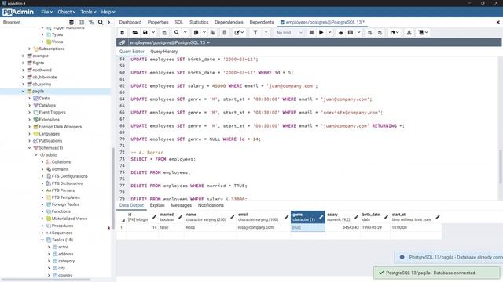This screenshot has width=503, height=282.
Task: Open the Find options dropdown arrow
Action: pyautogui.click(x=185, y=33)
